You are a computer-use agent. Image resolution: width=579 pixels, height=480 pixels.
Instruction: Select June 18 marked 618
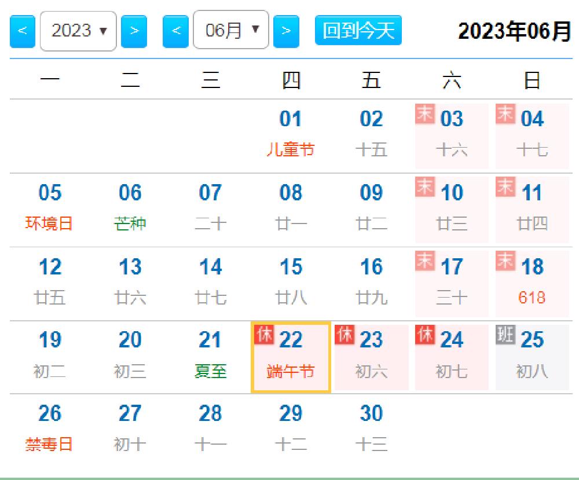[532, 283]
